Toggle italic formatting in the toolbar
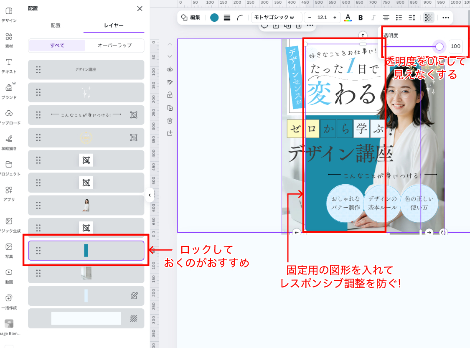 pos(373,18)
